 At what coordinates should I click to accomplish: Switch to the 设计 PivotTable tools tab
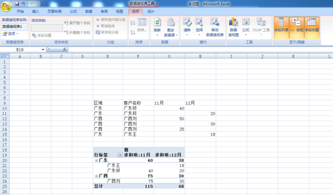[150, 11]
